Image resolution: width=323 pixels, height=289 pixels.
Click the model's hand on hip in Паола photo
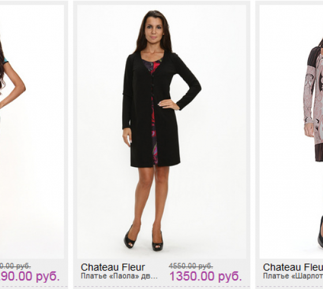pos(168,105)
